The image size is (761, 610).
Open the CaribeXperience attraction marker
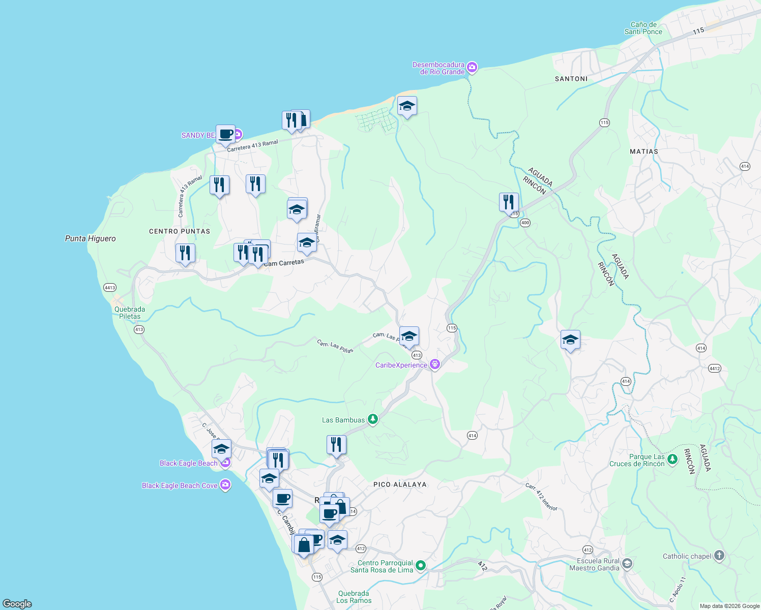[x=435, y=364]
